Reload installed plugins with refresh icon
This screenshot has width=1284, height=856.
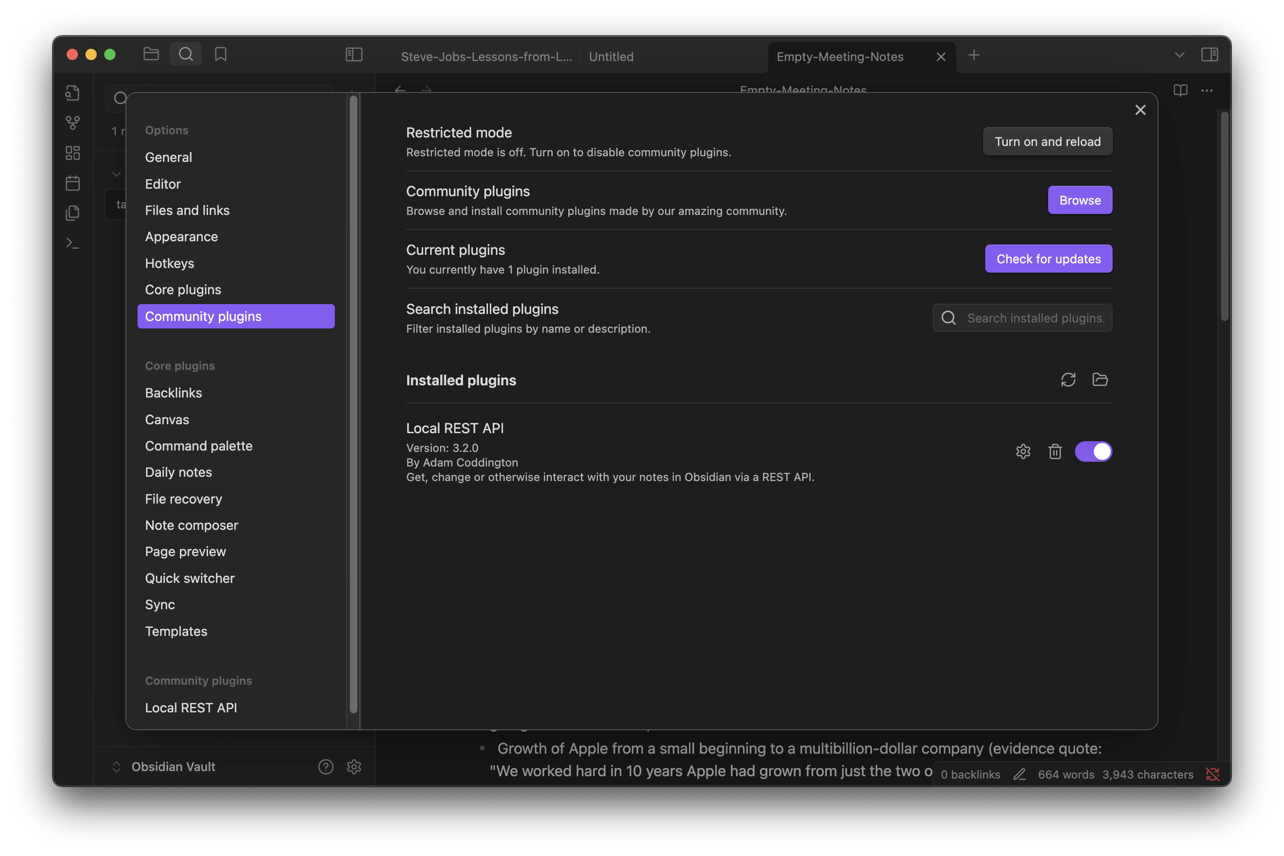click(x=1067, y=379)
